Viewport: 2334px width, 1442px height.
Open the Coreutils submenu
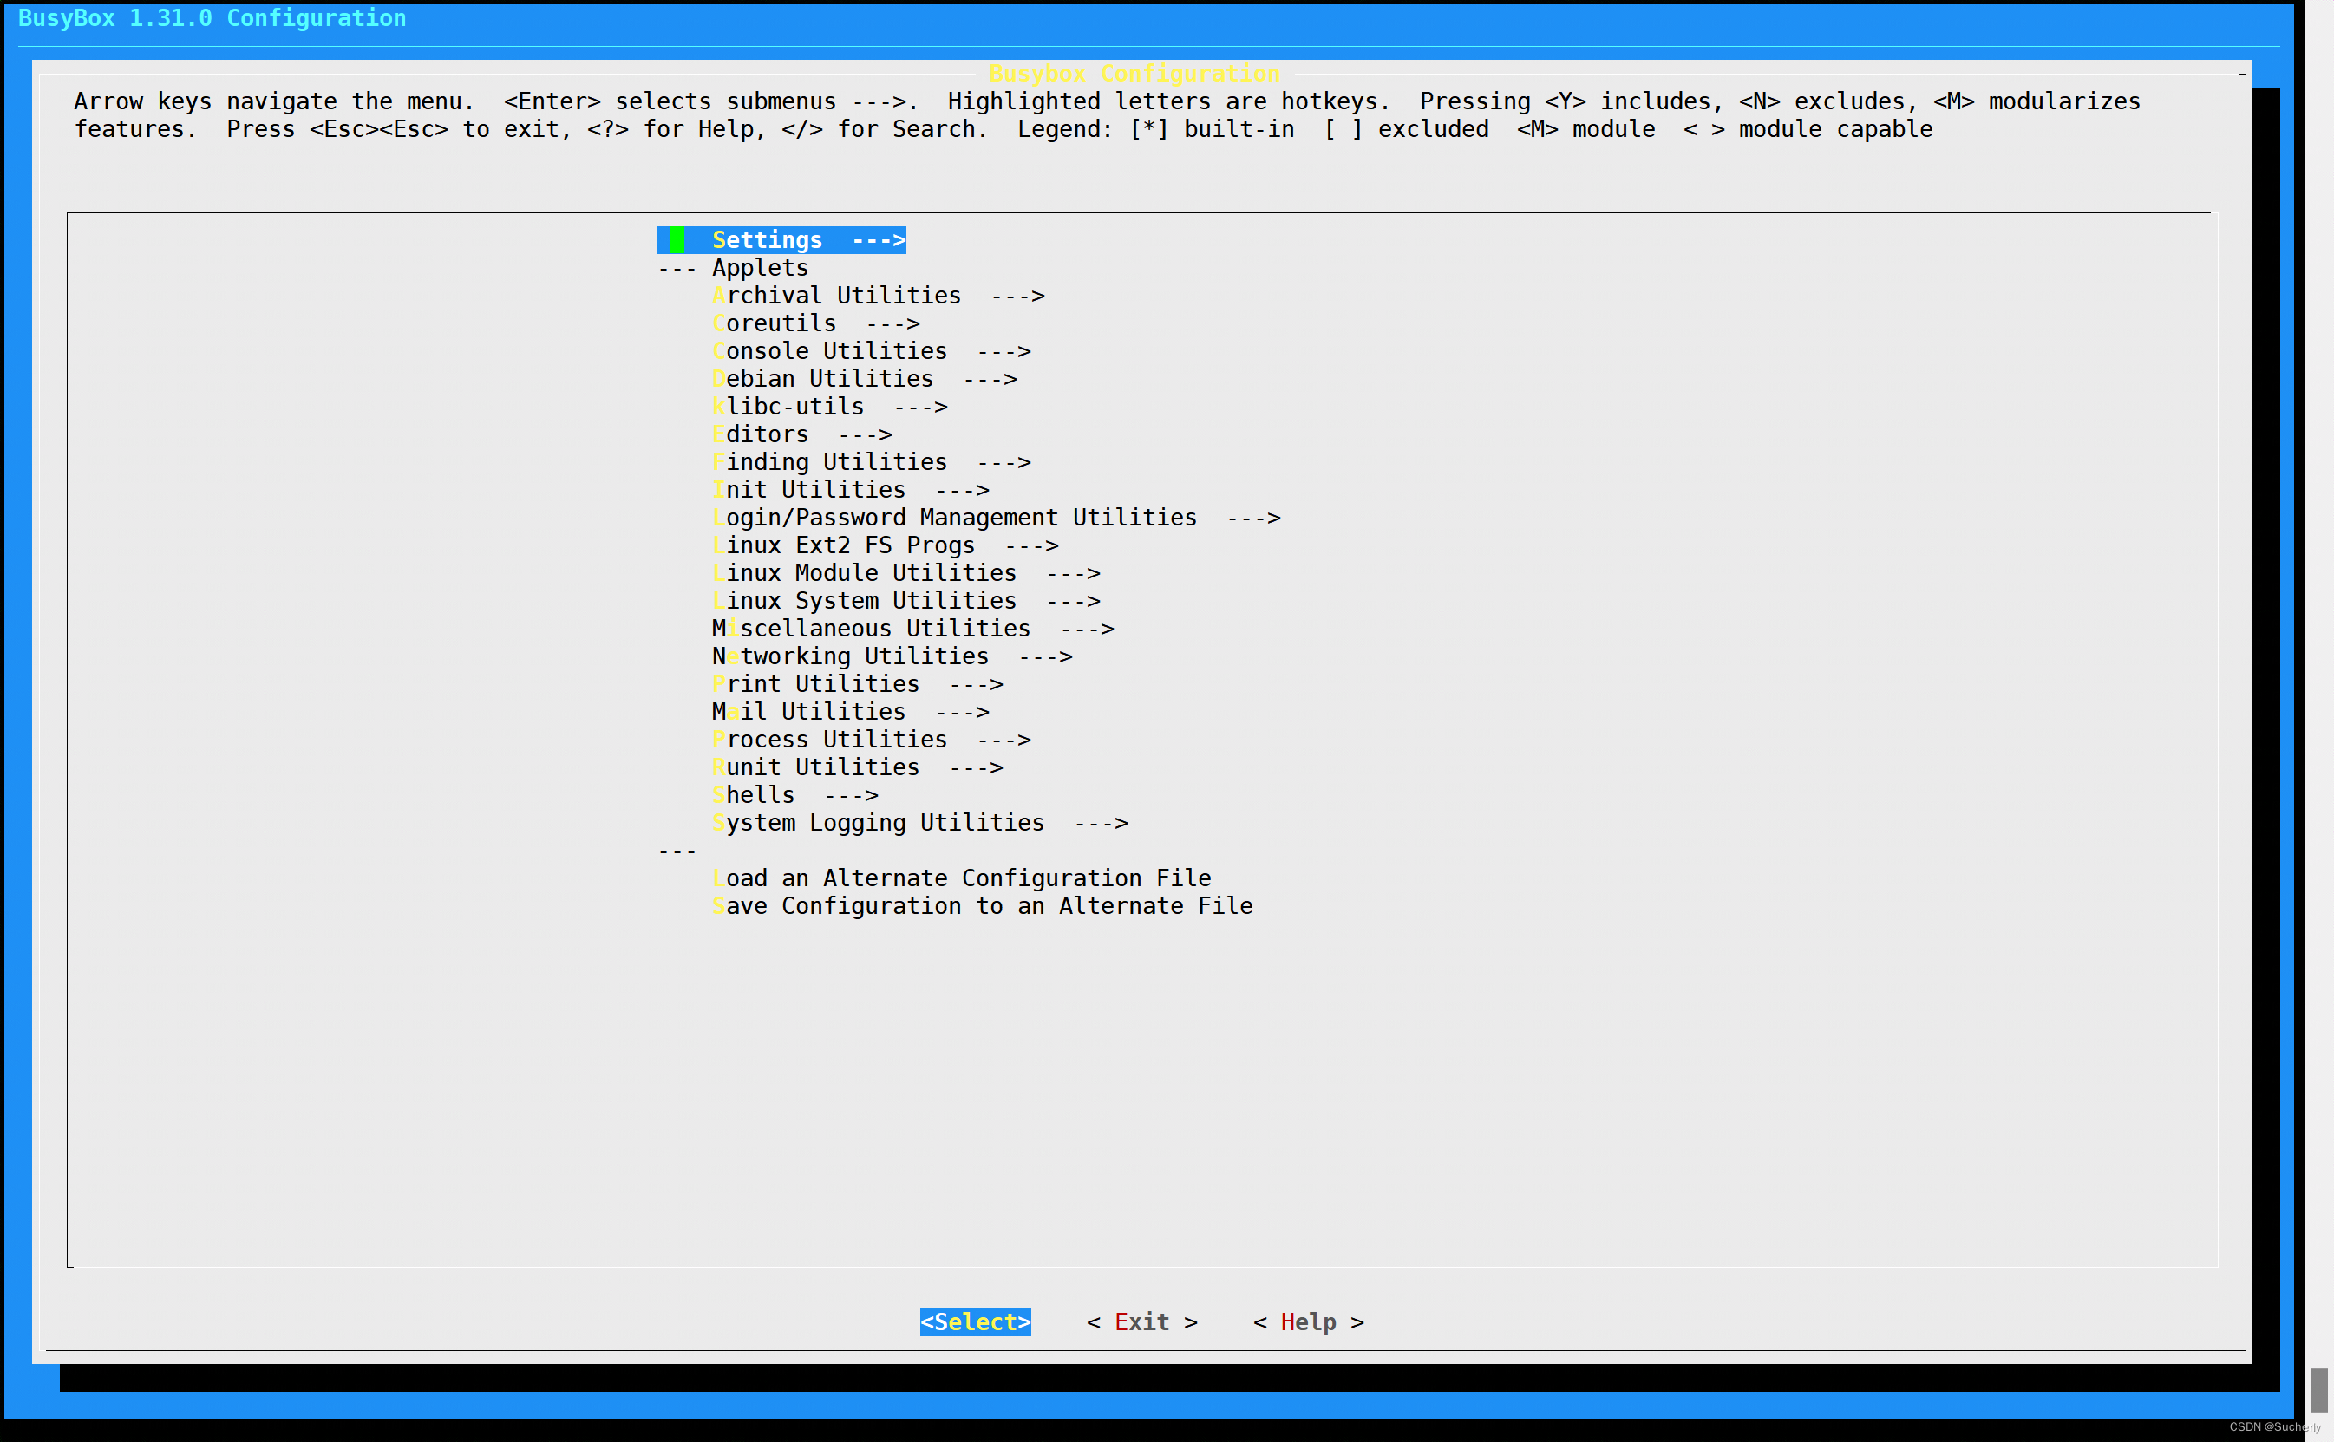tap(815, 323)
